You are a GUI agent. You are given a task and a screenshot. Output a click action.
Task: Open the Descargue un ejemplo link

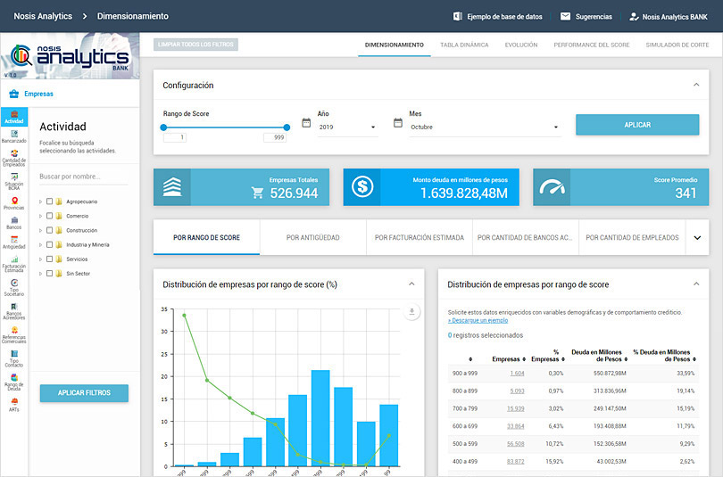point(478,320)
